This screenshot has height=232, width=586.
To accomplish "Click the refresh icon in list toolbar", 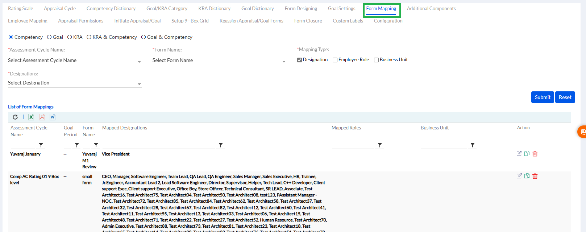I will (x=15, y=117).
